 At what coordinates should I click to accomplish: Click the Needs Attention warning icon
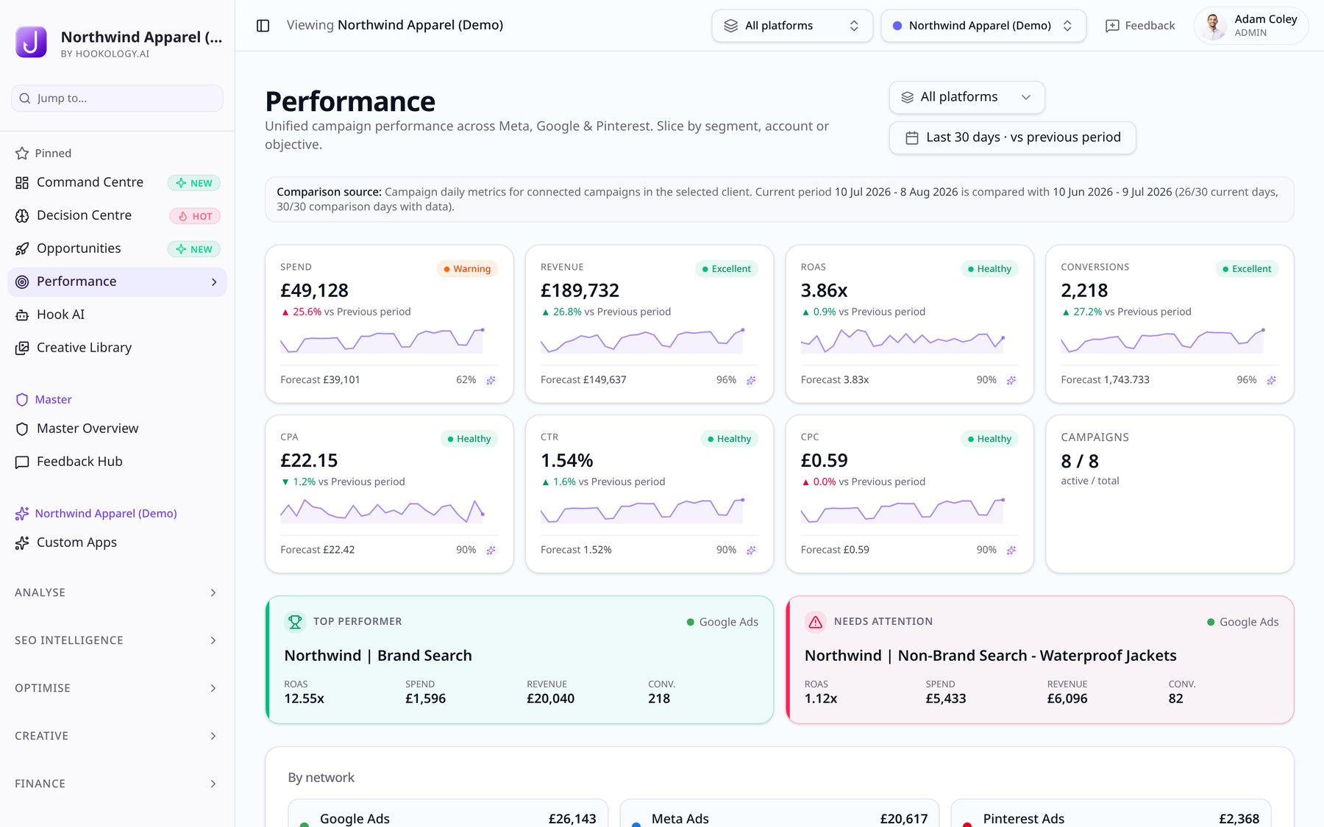tap(815, 622)
